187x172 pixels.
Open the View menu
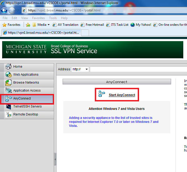coord(25,18)
